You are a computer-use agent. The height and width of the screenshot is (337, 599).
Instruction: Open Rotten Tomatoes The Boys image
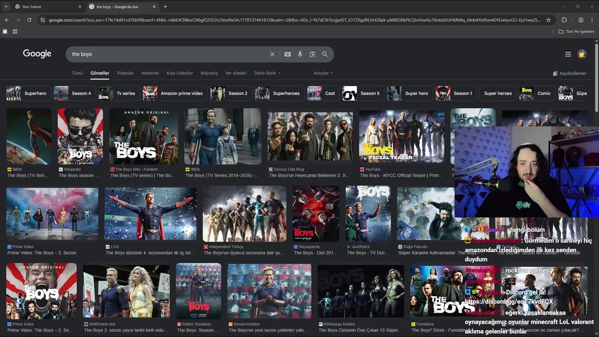198,291
